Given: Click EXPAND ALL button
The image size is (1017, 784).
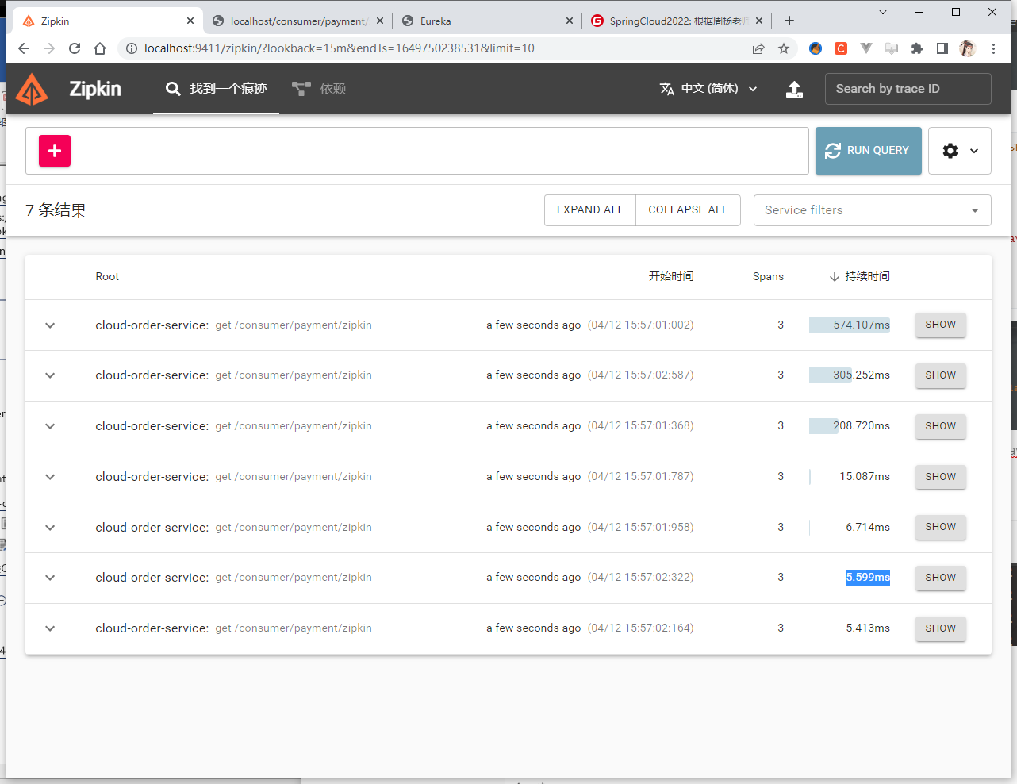Looking at the screenshot, I should [x=590, y=210].
